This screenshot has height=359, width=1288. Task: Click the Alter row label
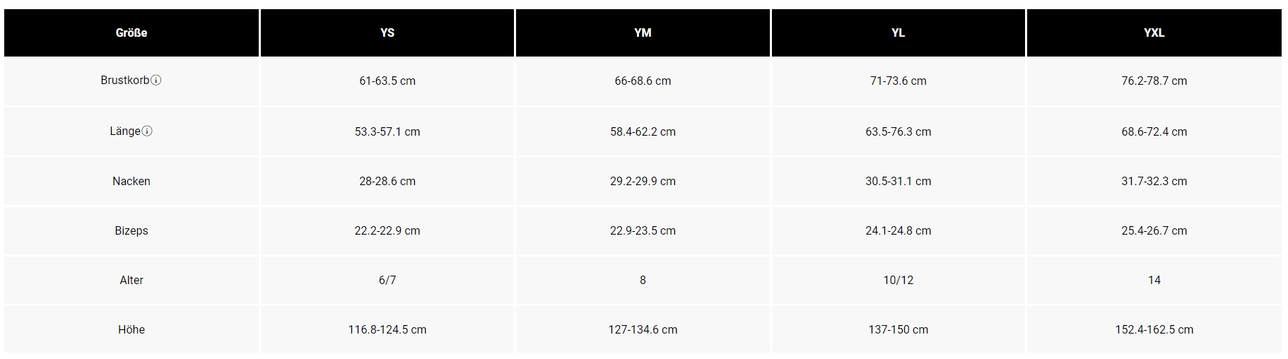coord(131,281)
